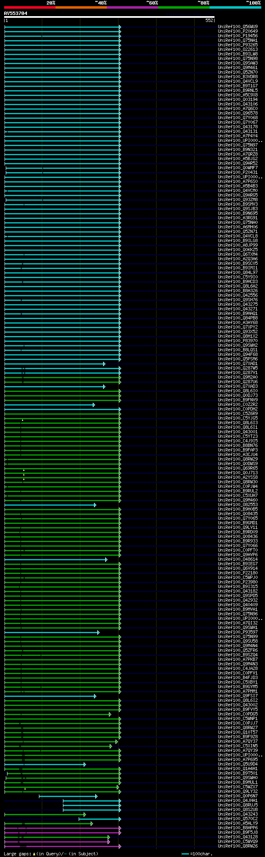Click the white query sequence bar
Screen dimensions: 265x857
(109, 17)
